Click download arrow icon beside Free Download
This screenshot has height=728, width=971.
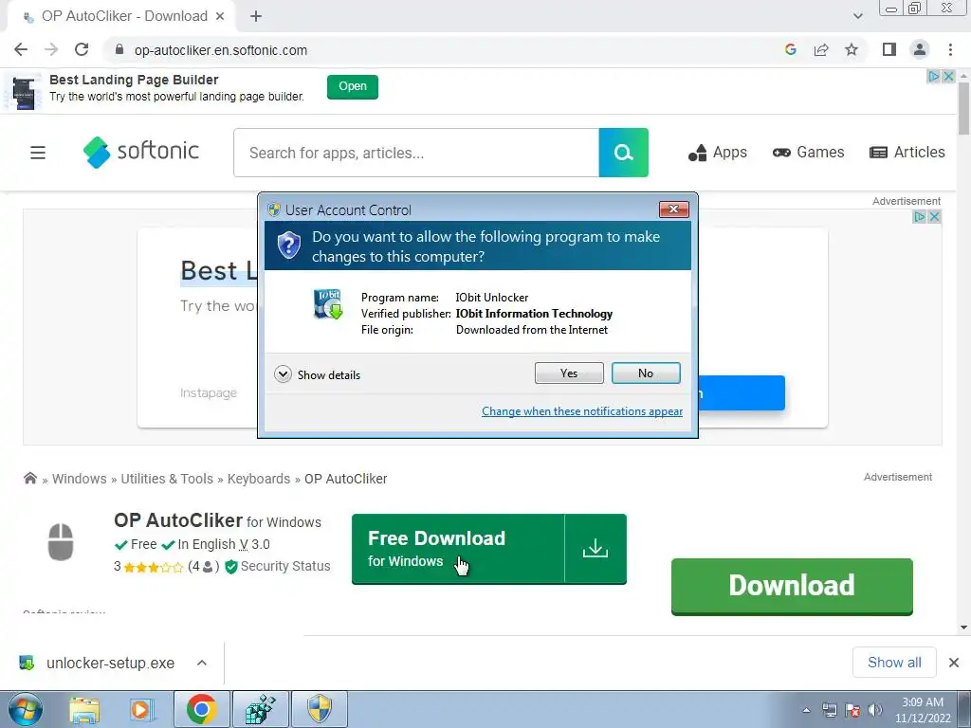click(x=595, y=549)
